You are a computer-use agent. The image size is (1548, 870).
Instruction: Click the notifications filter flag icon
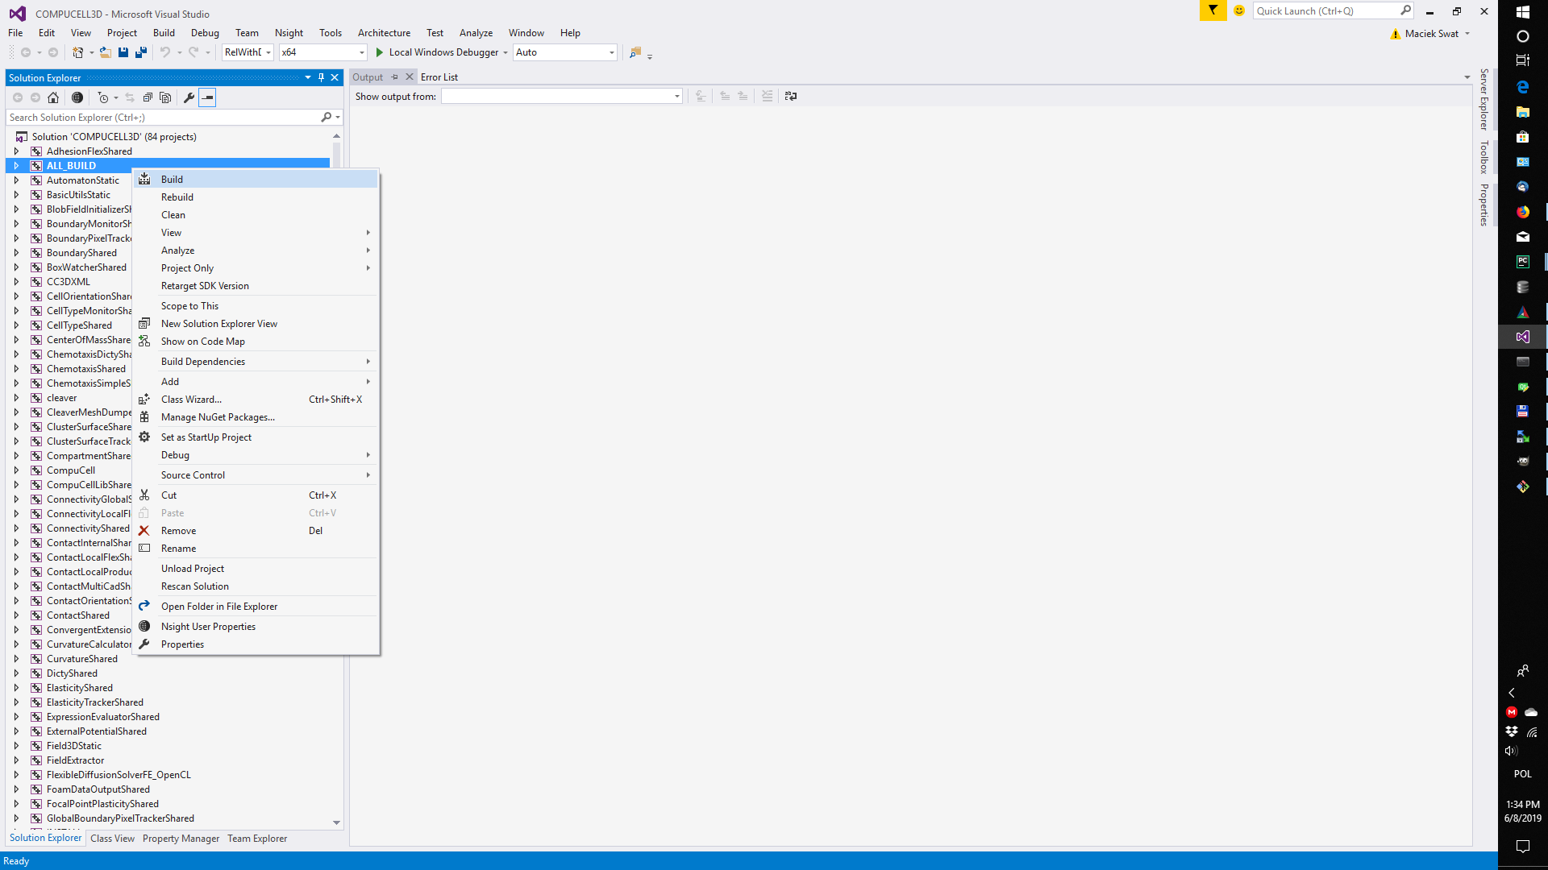click(x=1213, y=10)
